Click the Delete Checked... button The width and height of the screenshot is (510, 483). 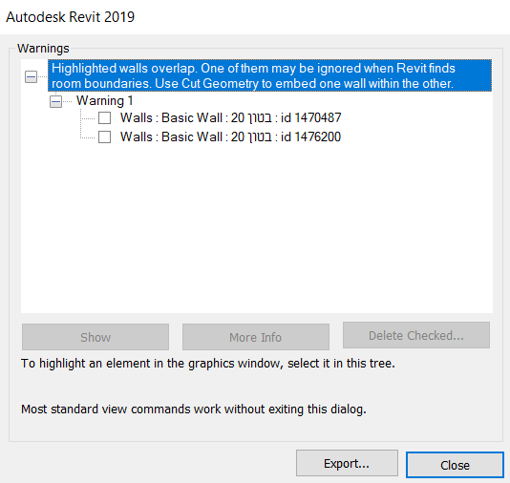(x=416, y=335)
